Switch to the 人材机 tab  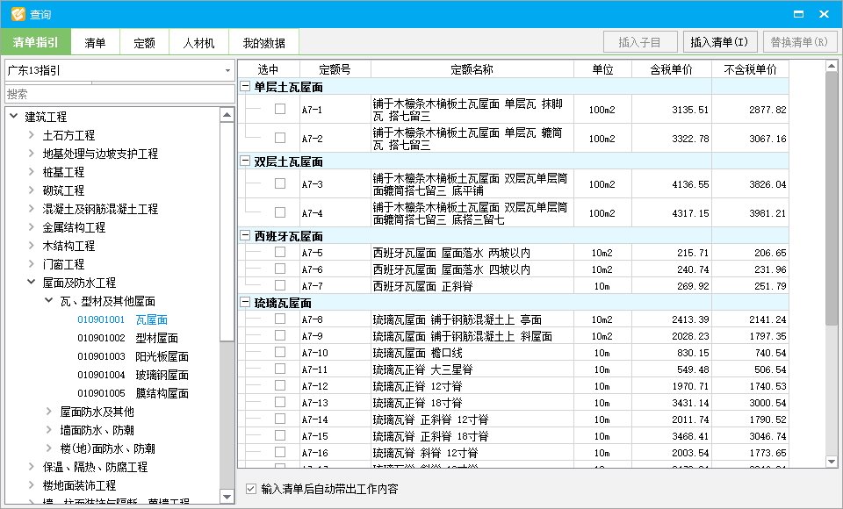tap(198, 43)
